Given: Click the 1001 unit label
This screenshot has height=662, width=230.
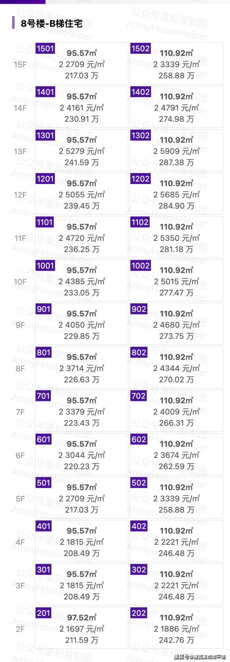Looking at the screenshot, I should [45, 266].
